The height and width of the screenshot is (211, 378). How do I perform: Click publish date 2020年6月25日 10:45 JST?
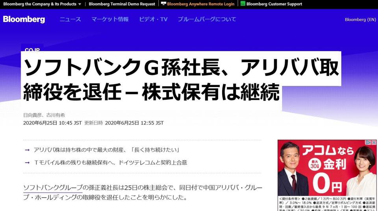coord(52,123)
